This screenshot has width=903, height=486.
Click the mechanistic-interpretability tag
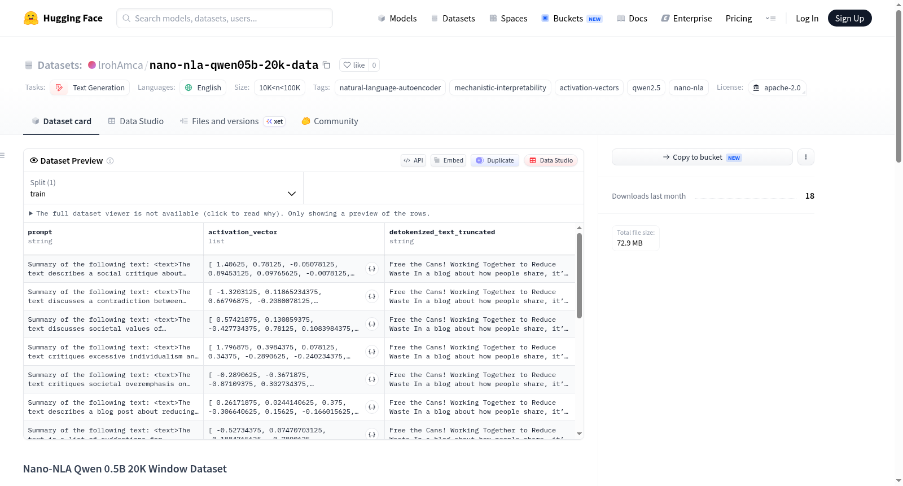[500, 87]
